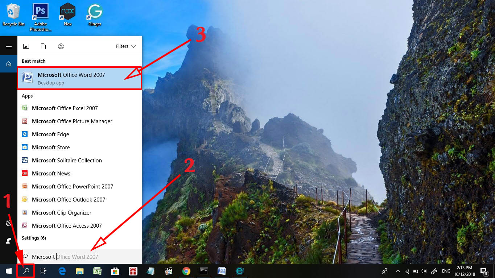The height and width of the screenshot is (278, 495).
Task: Open Microsoft Store from search results
Action: [x=79, y=147]
